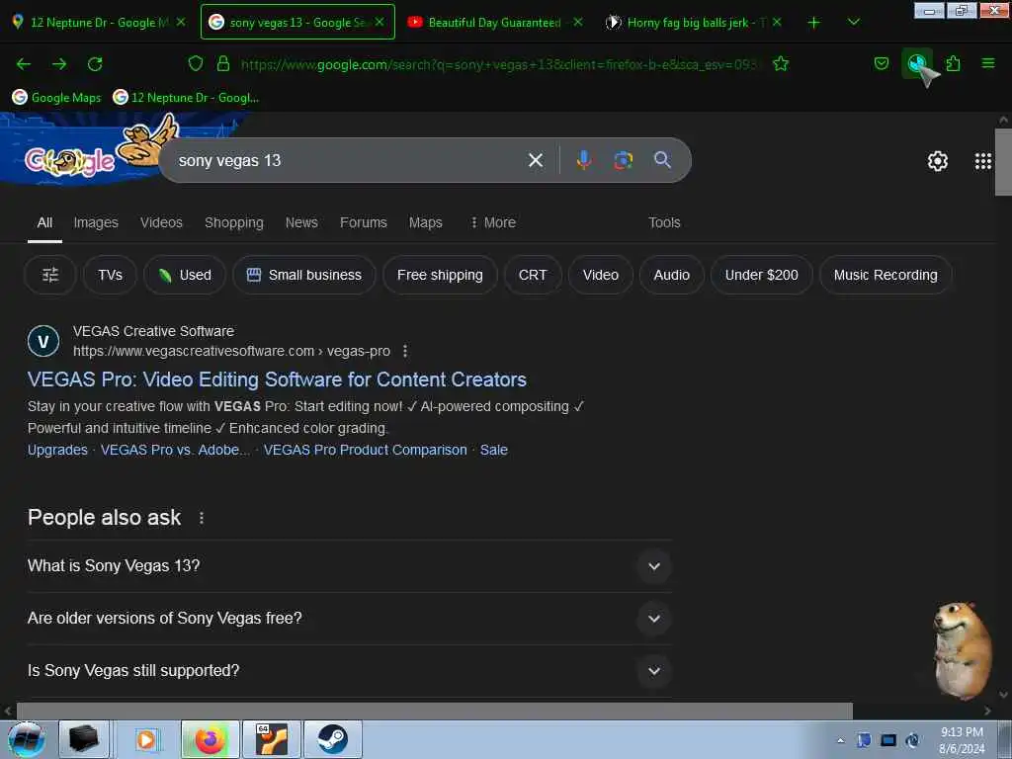Open the tracking protection shield icon

(x=196, y=63)
